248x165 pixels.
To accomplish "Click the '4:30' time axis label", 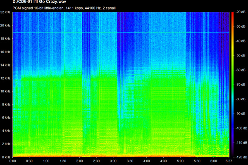I will click(x=163, y=161).
